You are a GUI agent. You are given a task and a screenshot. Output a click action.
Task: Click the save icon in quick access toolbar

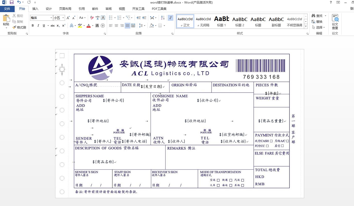pyautogui.click(x=12, y=2)
